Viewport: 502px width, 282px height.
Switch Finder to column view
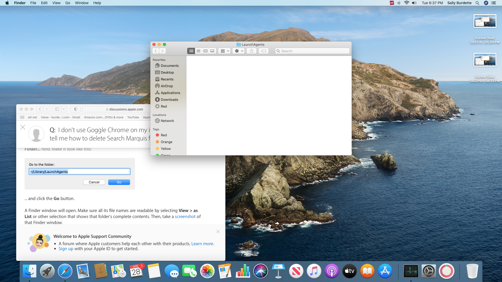pos(206,51)
